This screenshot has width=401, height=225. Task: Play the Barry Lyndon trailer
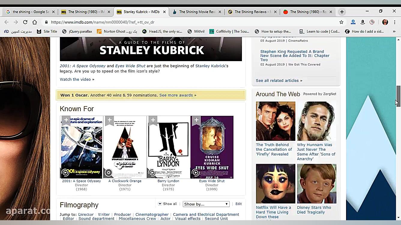point(152,173)
